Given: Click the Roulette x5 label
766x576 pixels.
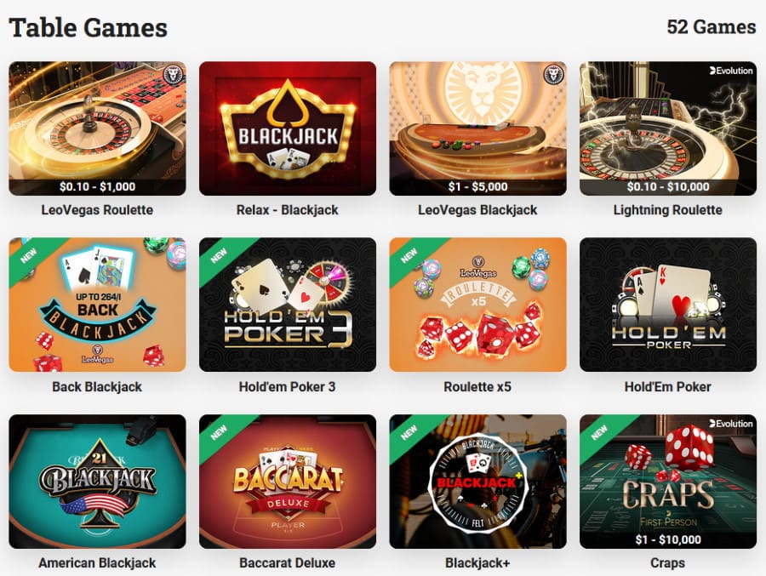Looking at the screenshot, I should 477,386.
